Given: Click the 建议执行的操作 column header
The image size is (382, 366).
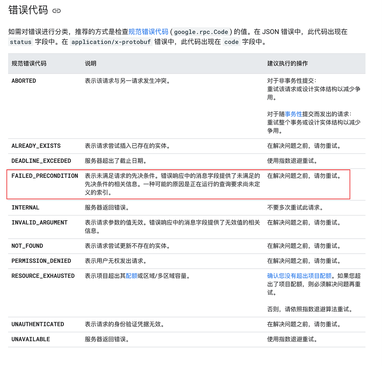Looking at the screenshot, I should pos(287,63).
